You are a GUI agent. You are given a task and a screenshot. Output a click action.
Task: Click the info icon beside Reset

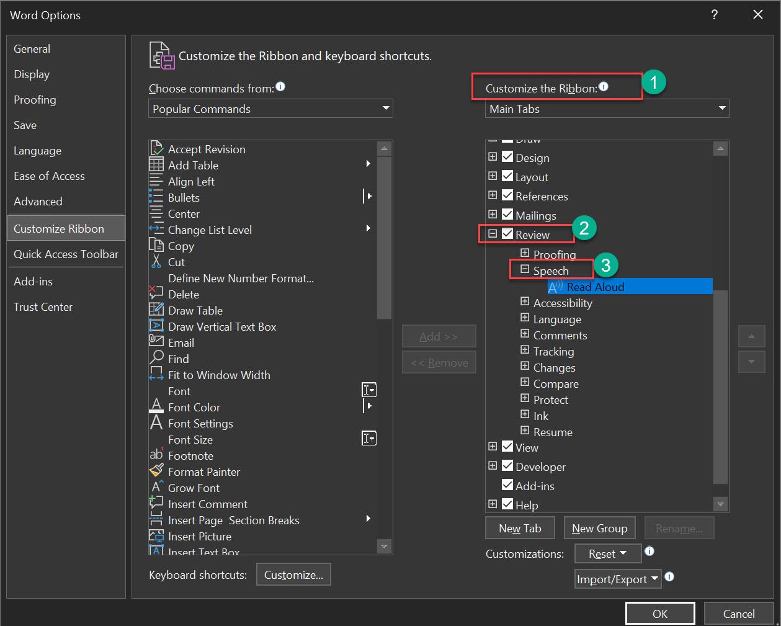(649, 551)
